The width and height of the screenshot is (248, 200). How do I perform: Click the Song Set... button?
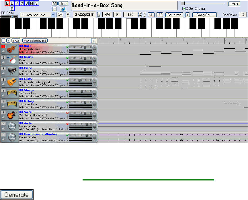[204, 15]
